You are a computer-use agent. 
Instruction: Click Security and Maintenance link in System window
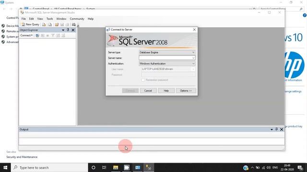pos(22,157)
